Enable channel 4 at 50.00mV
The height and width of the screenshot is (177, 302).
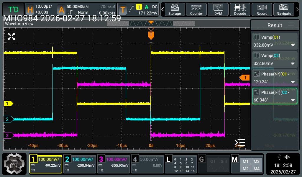[x=147, y=164]
